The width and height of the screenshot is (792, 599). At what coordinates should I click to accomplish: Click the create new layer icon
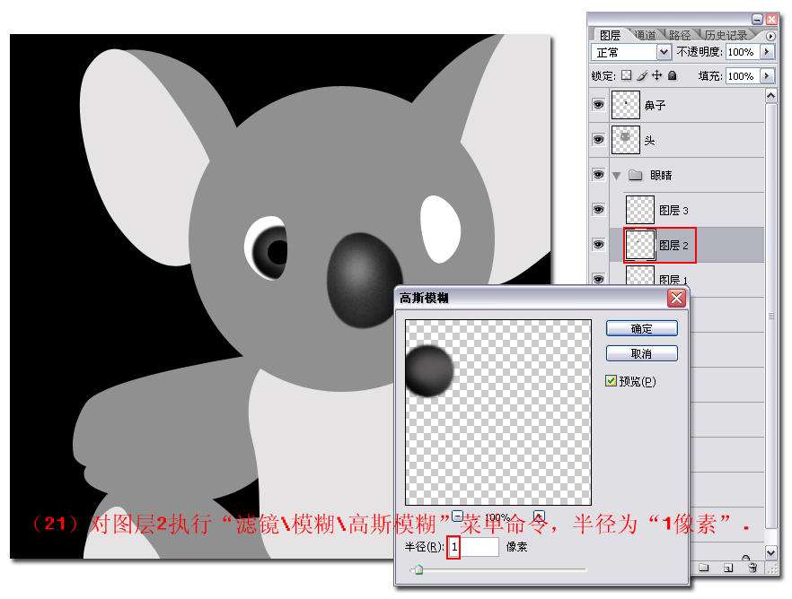728,568
